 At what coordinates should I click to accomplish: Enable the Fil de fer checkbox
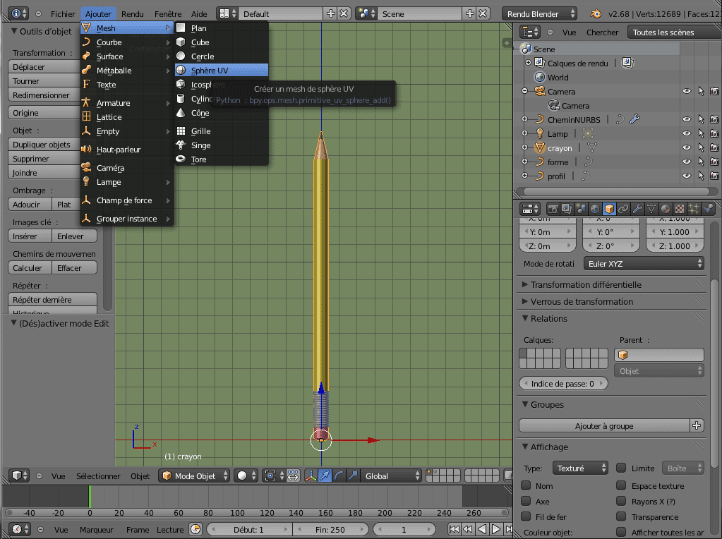tap(526, 516)
